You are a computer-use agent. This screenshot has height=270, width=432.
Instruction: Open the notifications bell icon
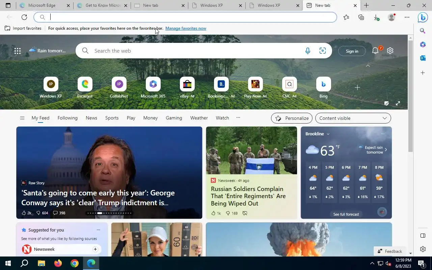coord(375,51)
